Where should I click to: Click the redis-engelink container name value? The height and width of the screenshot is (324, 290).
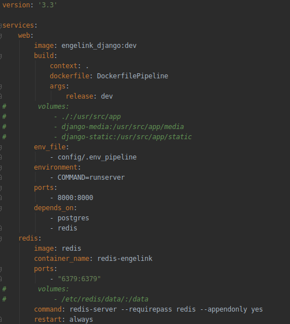[x=125, y=259]
